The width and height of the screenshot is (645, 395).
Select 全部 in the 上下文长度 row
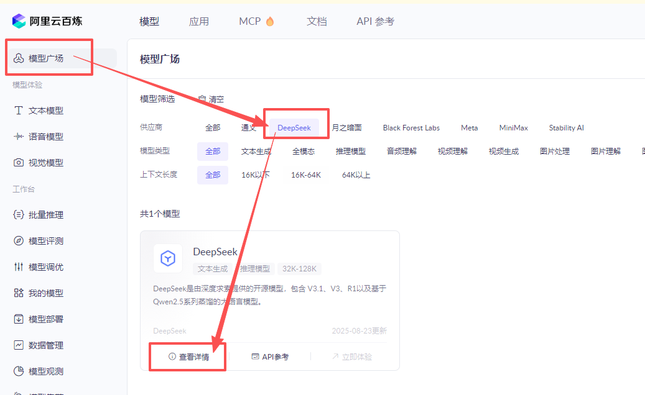(x=213, y=175)
